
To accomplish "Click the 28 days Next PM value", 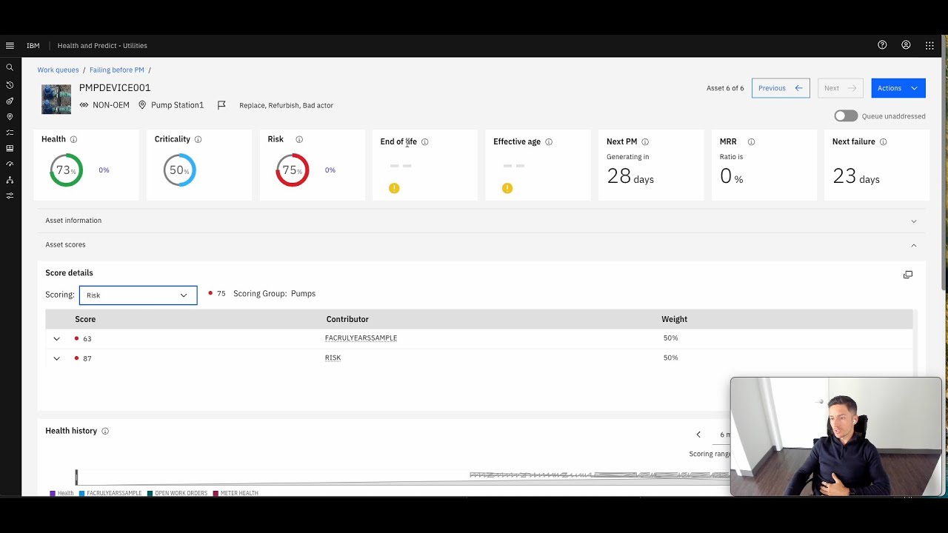I will tap(630, 176).
